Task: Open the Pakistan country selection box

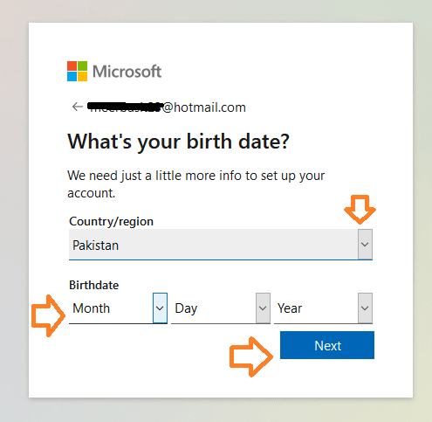Action: pyautogui.click(x=221, y=245)
